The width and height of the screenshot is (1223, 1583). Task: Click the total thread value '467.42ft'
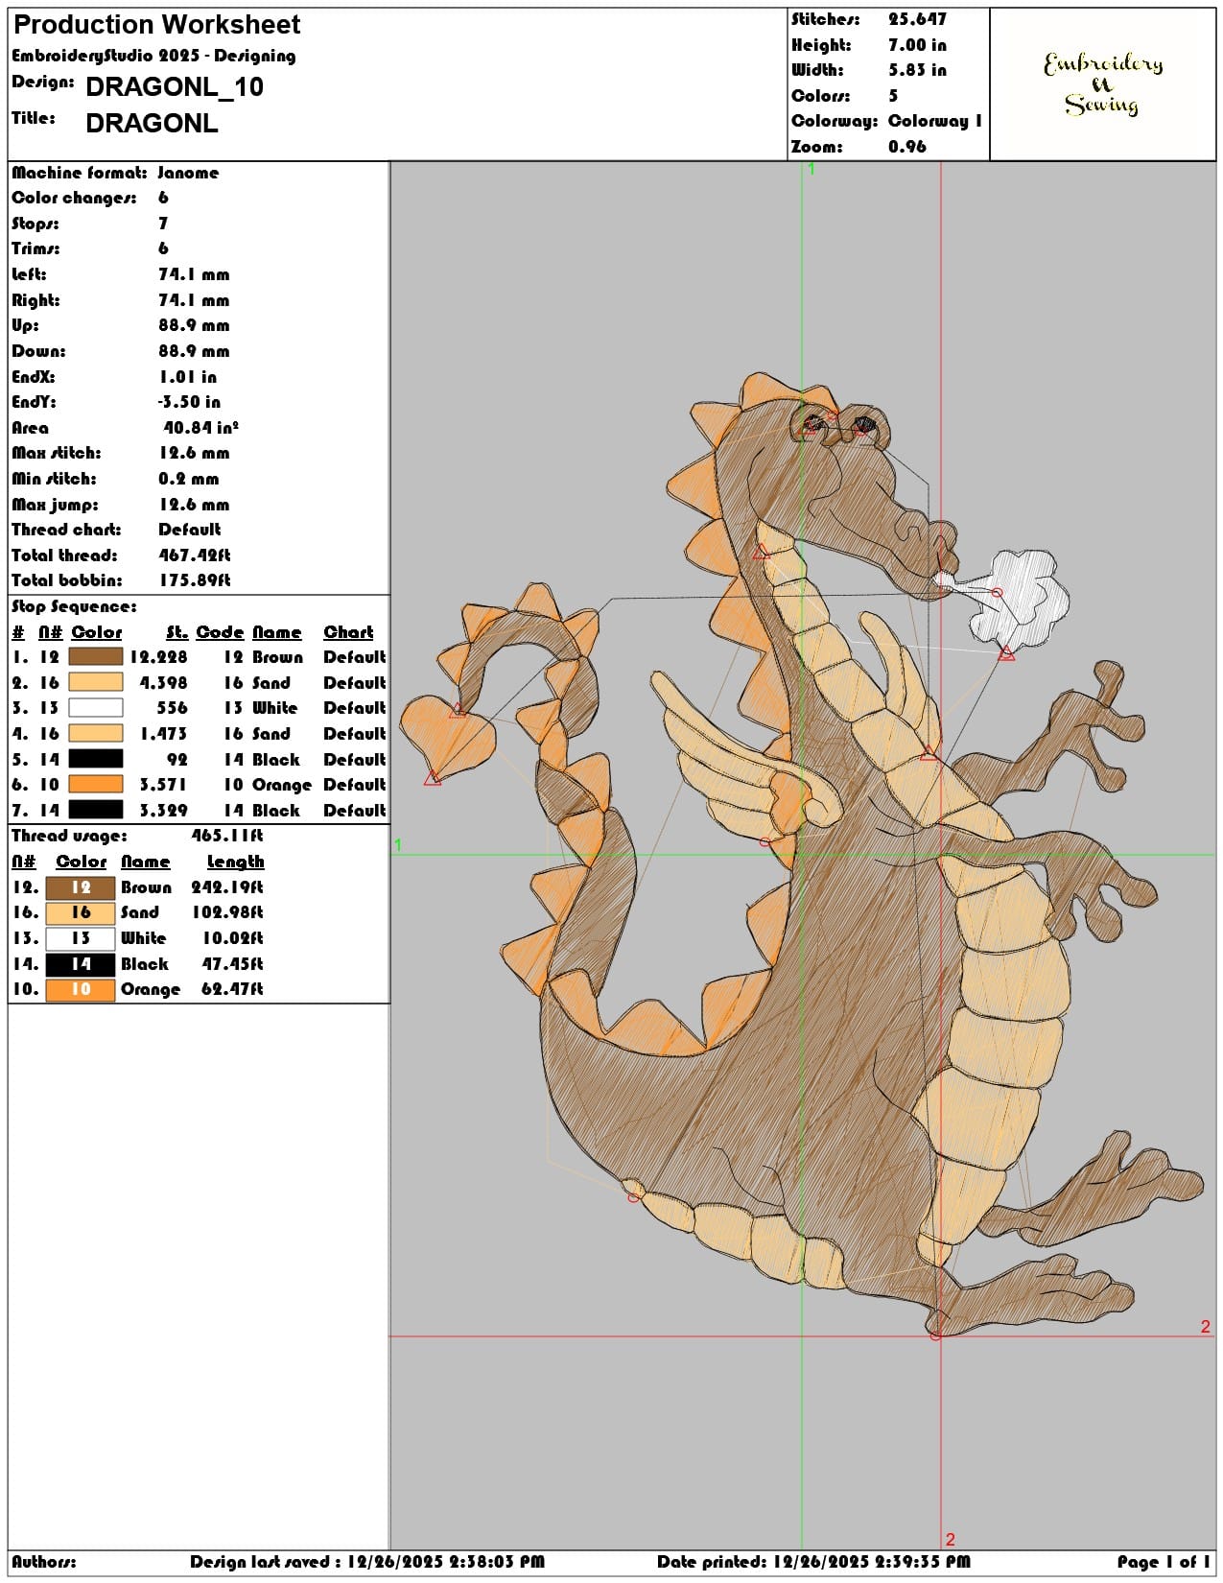point(195,555)
